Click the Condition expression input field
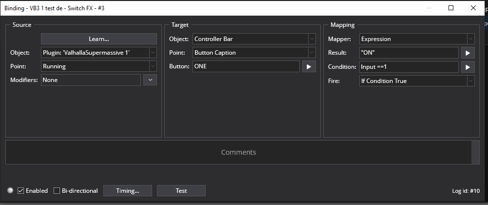Image resolution: width=488 pixels, height=205 pixels. (x=409, y=67)
